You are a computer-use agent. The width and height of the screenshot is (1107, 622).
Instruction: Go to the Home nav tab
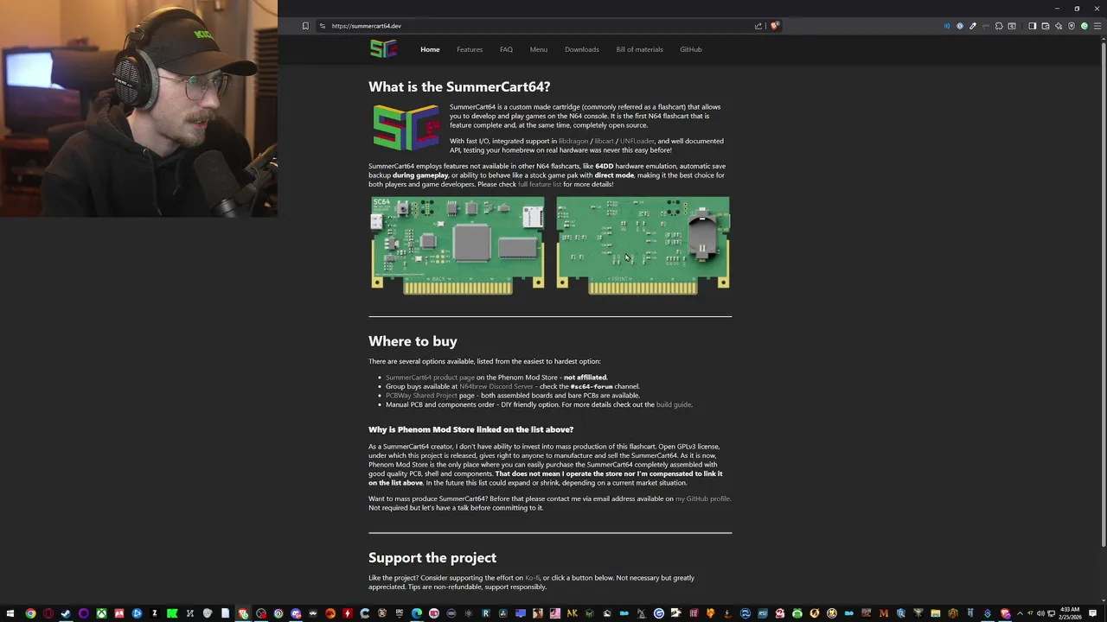(x=430, y=49)
